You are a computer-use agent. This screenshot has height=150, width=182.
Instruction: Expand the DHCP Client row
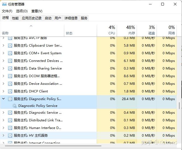(x=4, y=91)
